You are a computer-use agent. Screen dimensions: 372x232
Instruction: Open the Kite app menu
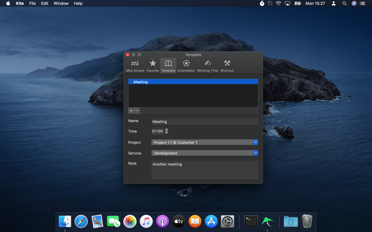click(20, 3)
